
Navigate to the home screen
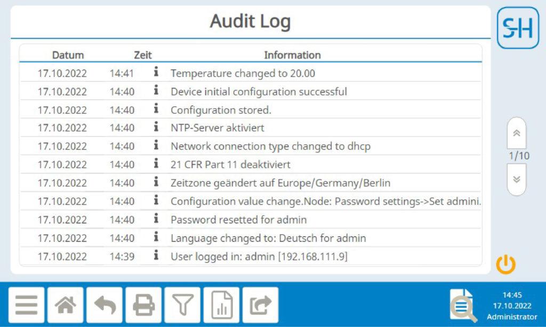coord(65,305)
